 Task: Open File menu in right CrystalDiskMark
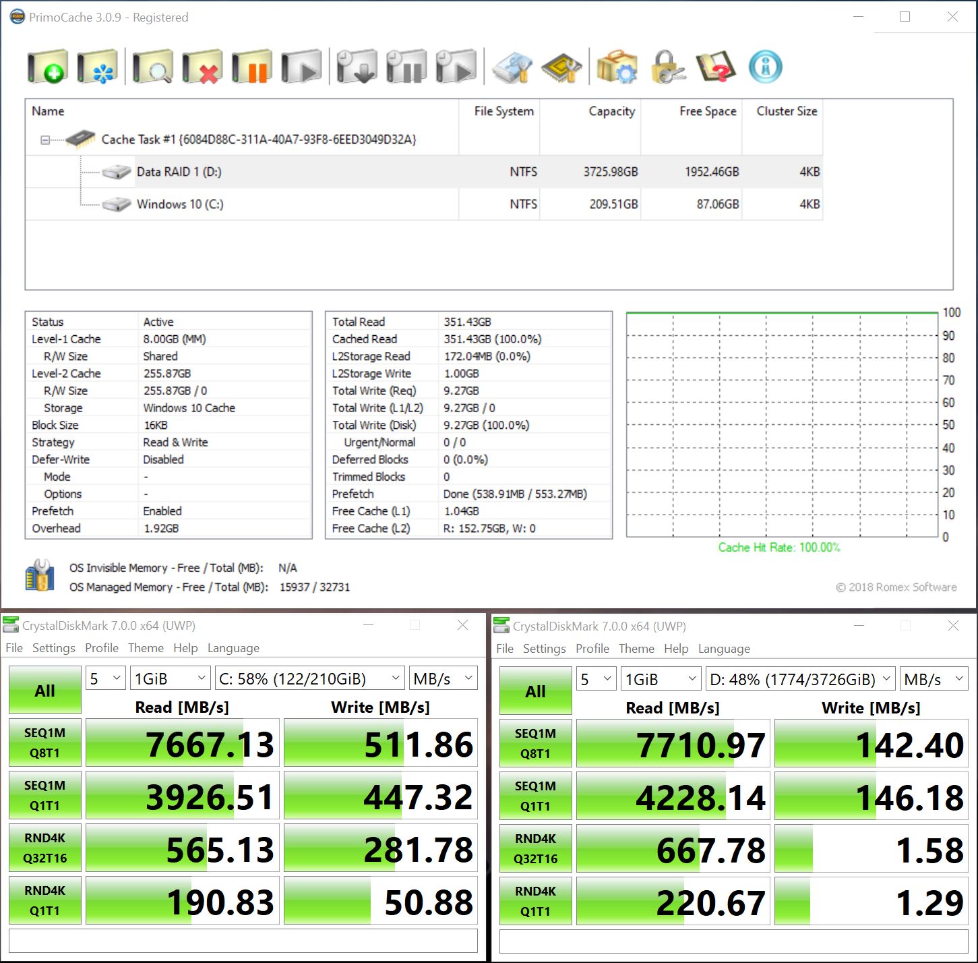505,649
